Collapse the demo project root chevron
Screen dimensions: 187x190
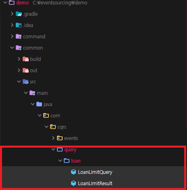pyautogui.click(x=5, y=2)
